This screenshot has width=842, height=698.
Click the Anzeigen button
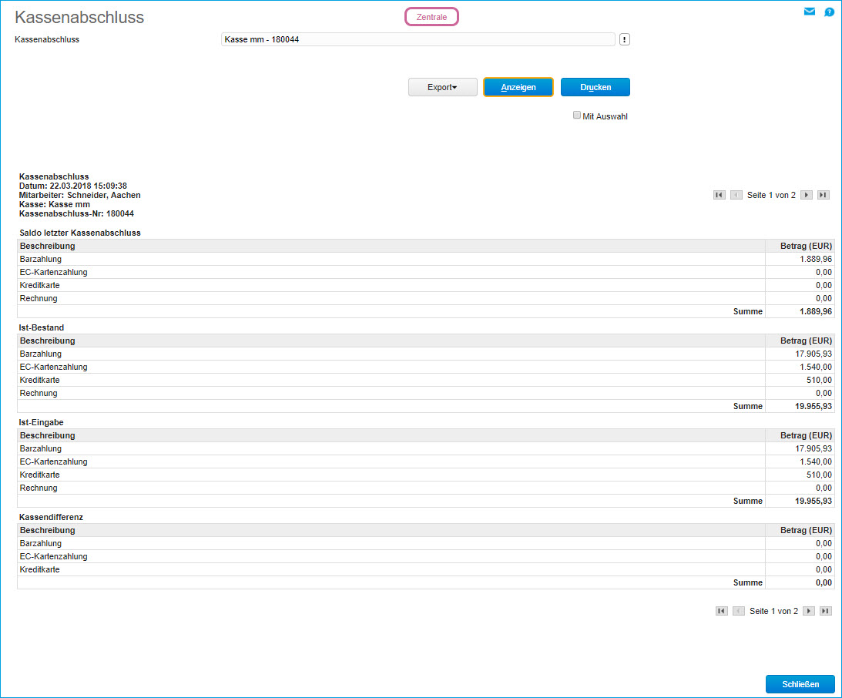click(518, 87)
